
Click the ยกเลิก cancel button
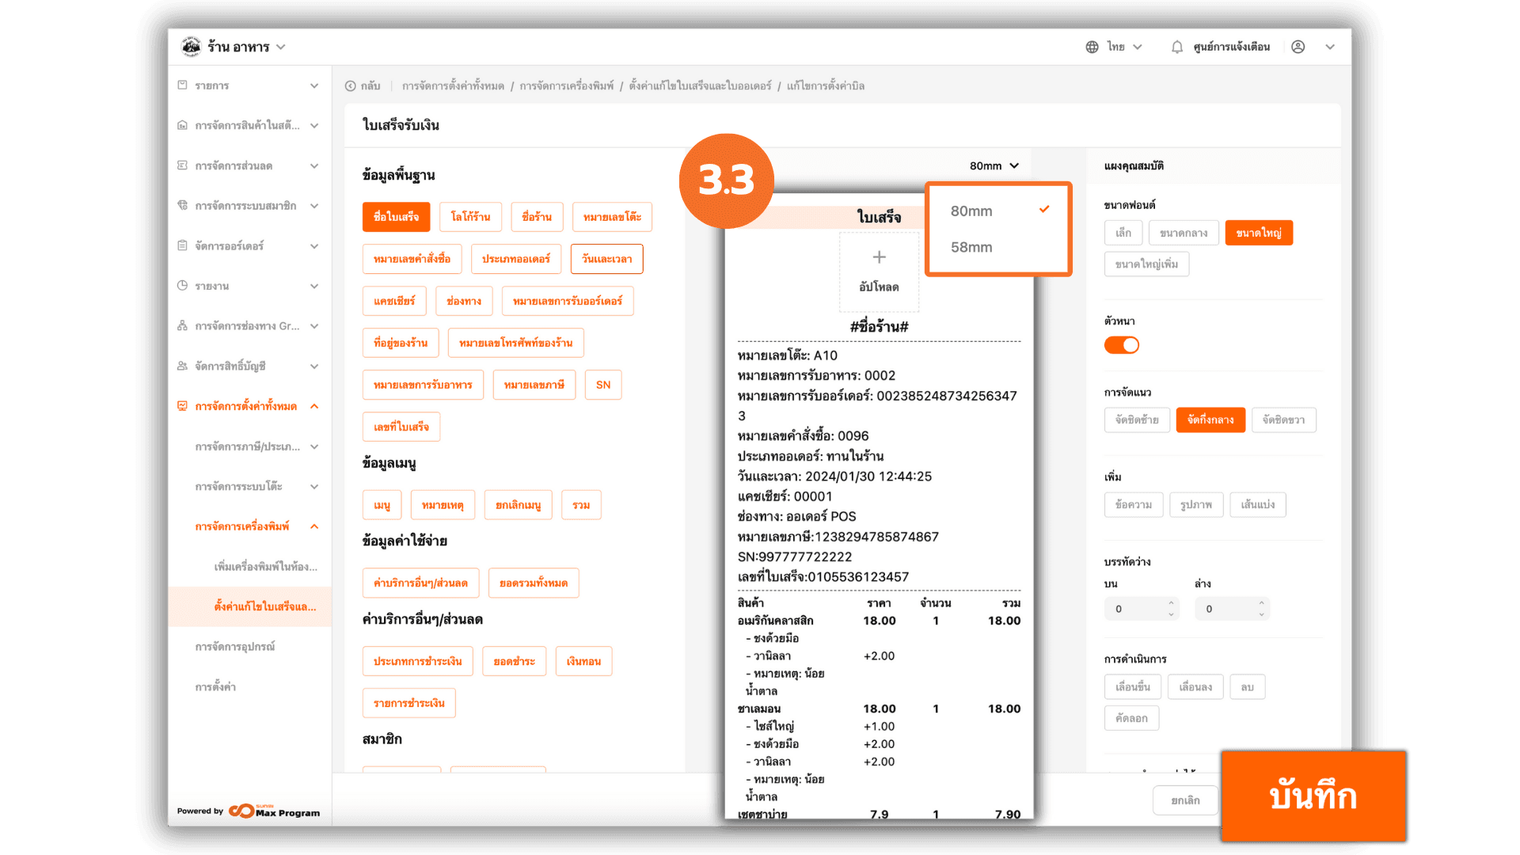coord(1185,800)
